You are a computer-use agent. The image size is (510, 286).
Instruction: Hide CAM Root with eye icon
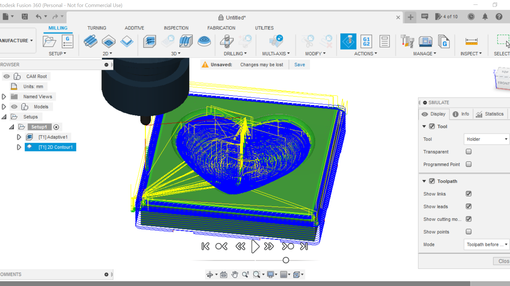[6, 76]
